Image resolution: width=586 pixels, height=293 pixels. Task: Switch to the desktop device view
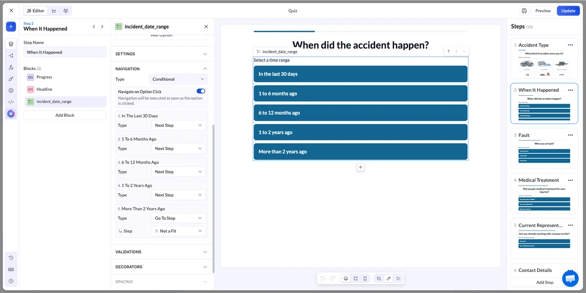click(x=346, y=278)
